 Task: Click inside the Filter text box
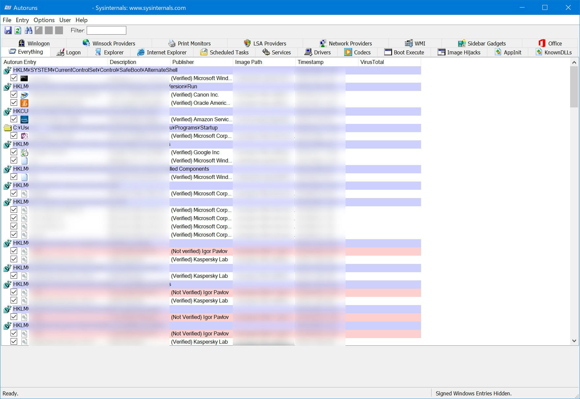click(x=107, y=30)
